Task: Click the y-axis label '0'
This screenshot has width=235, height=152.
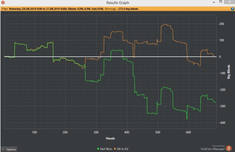Action: click(220, 57)
